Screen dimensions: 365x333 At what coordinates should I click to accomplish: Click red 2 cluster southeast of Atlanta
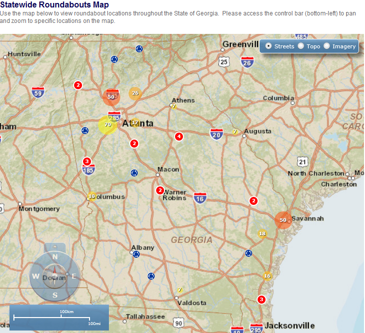134,143
